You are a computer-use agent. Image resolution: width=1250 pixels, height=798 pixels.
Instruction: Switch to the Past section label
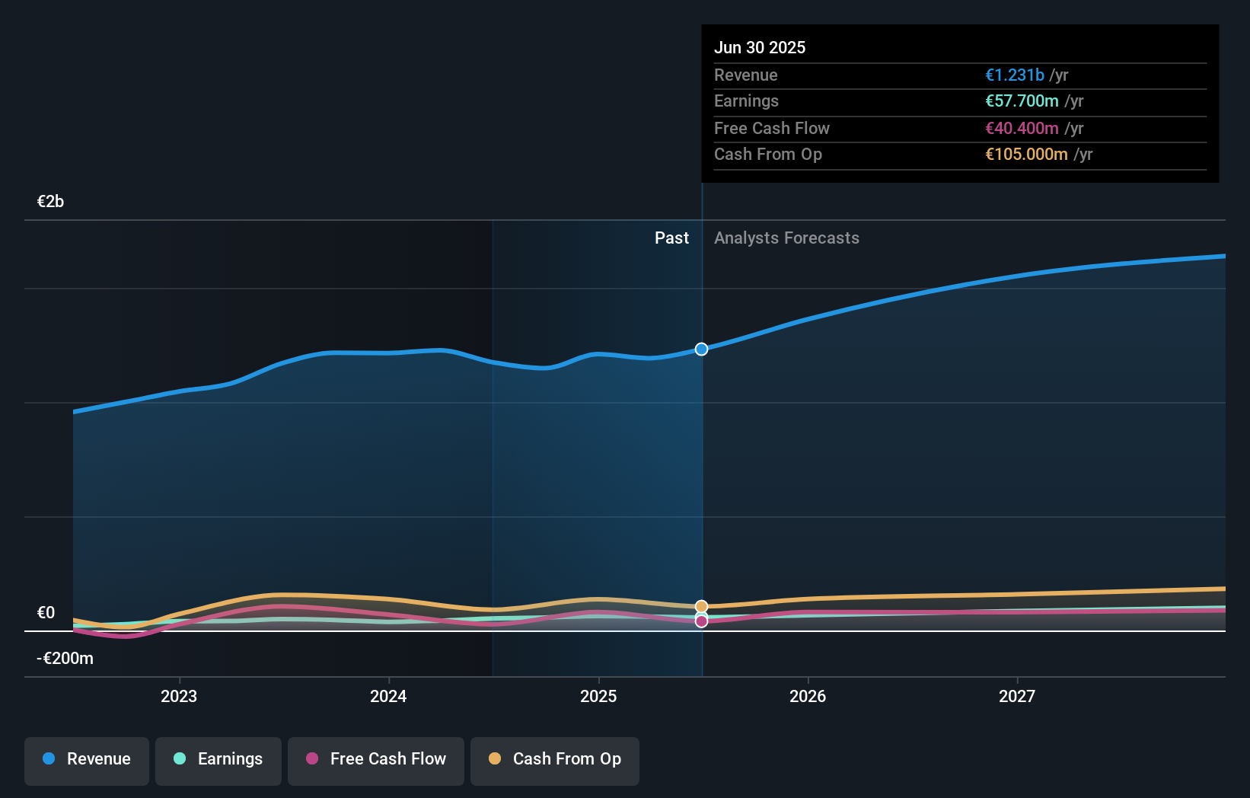coord(671,238)
